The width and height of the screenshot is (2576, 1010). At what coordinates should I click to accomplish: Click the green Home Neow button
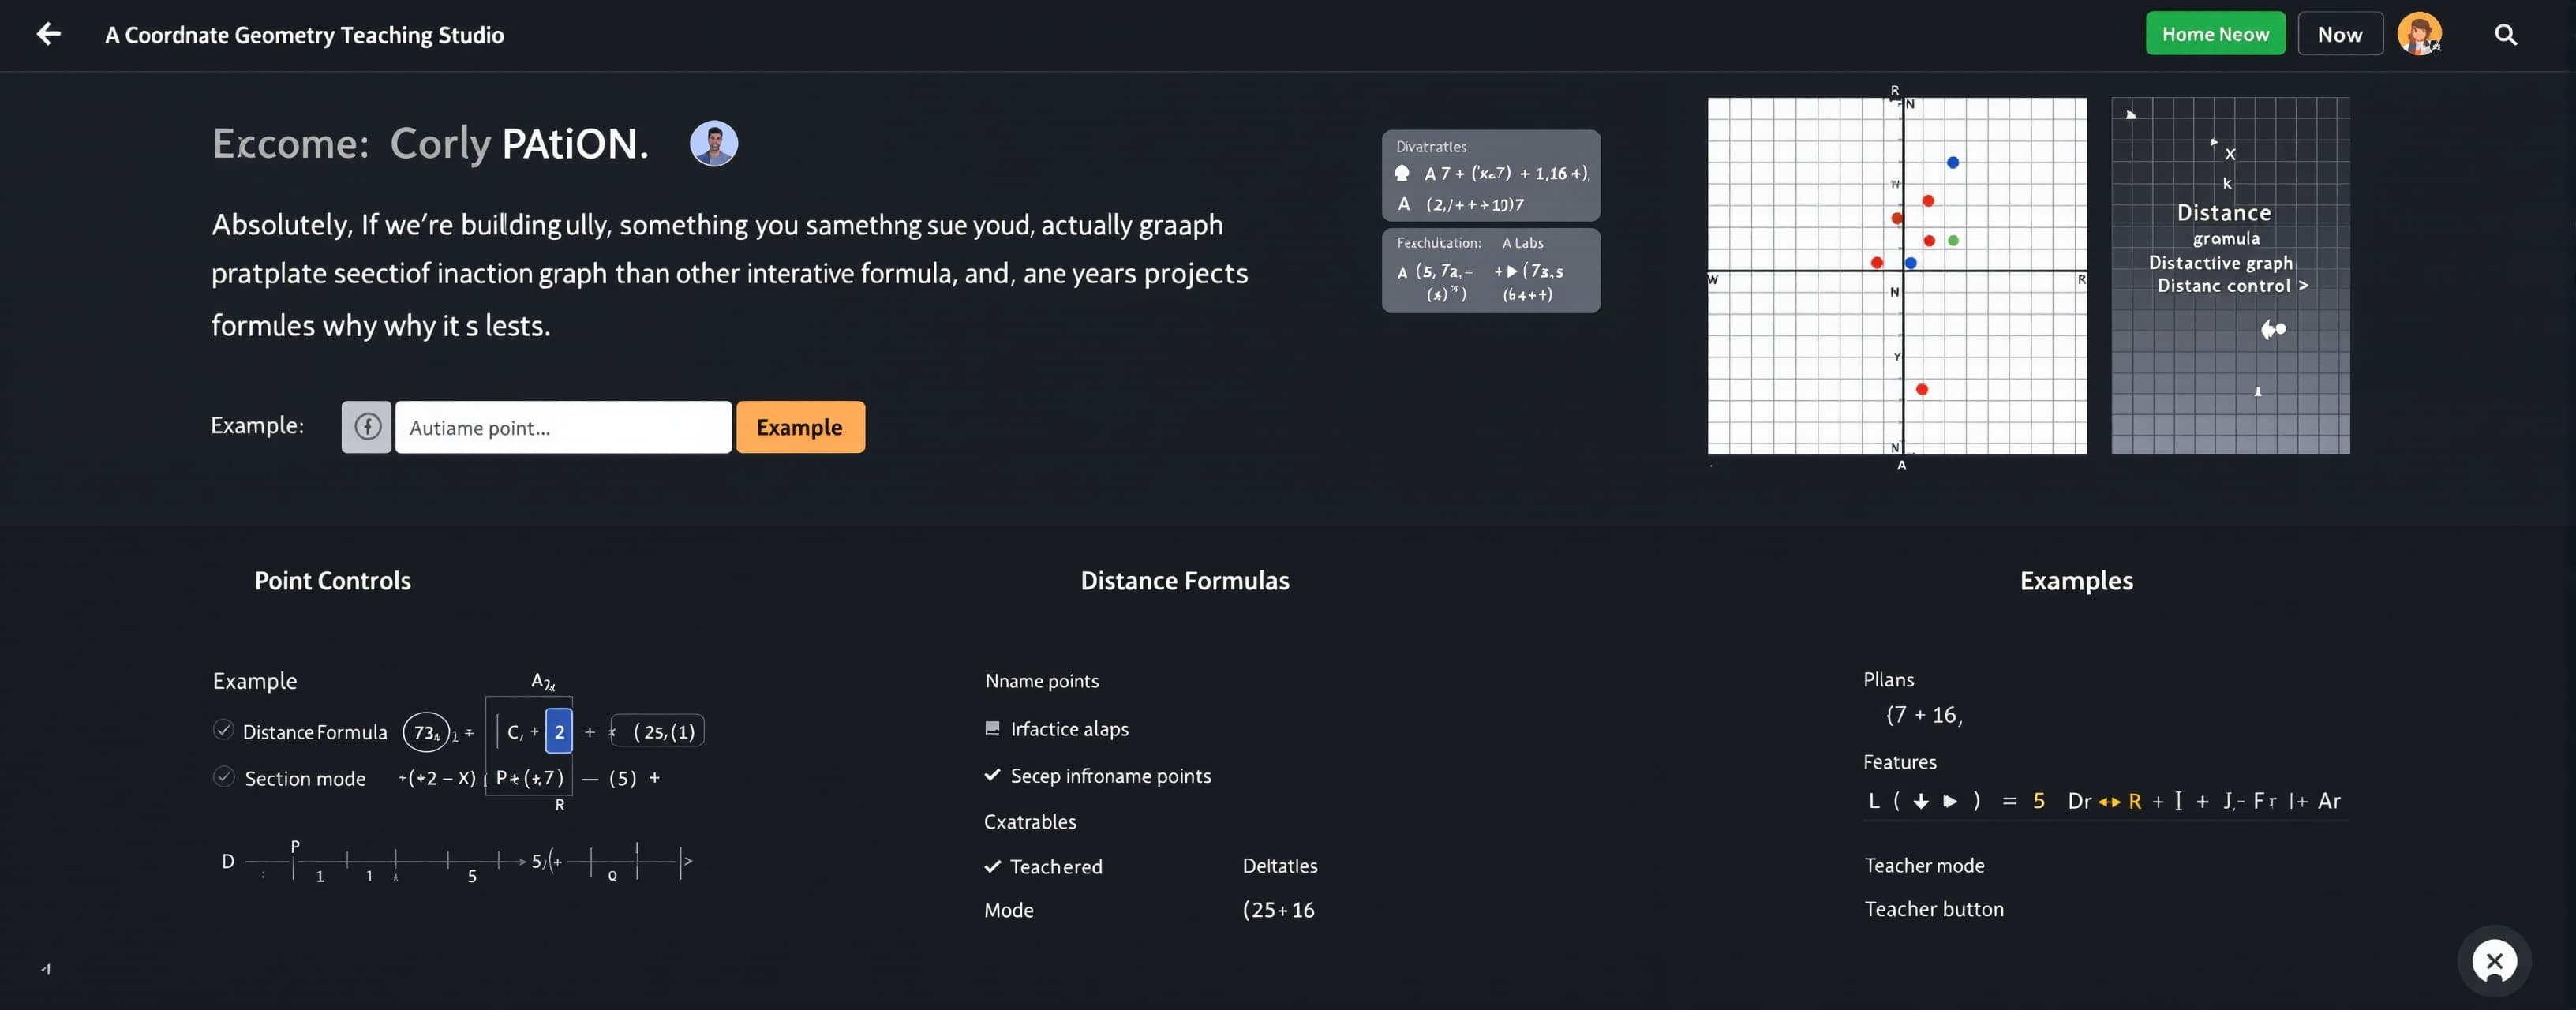(2215, 34)
